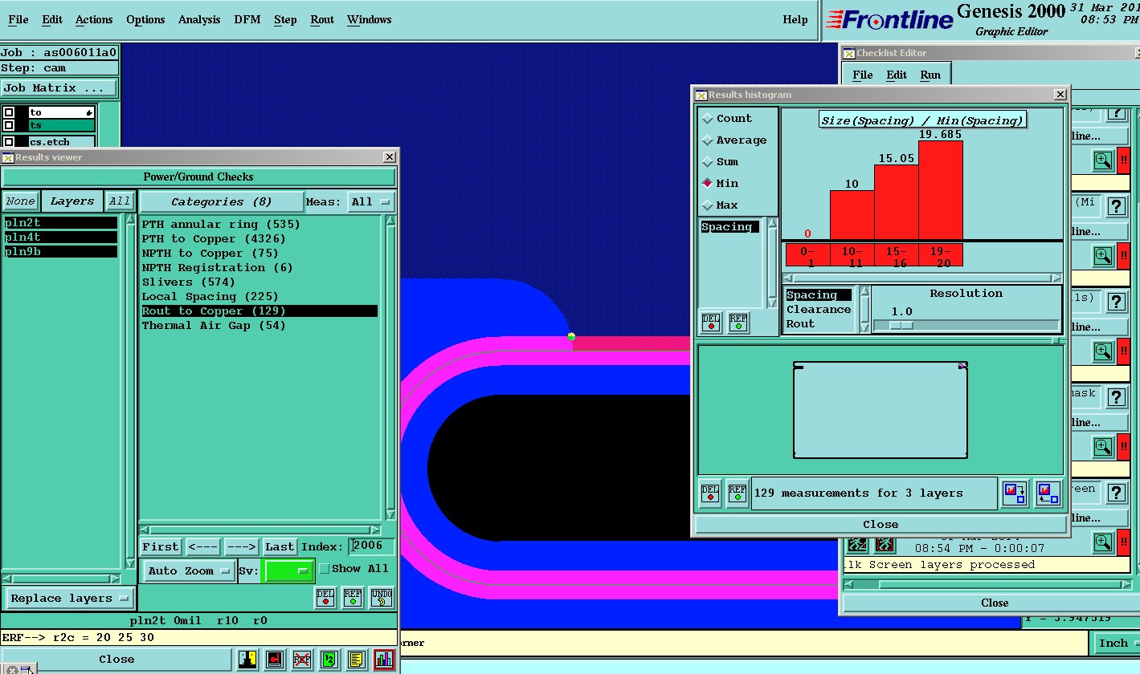Open the Analysis menu

tap(199, 20)
